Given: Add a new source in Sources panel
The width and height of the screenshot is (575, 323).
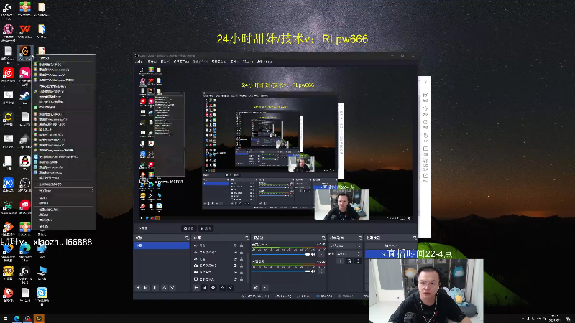Looking at the screenshot, I should coord(195,288).
